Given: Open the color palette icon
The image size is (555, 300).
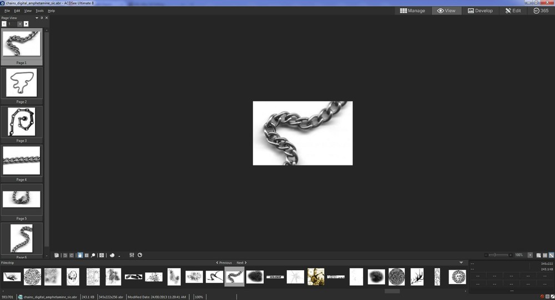Looking at the screenshot, I should click(x=112, y=255).
